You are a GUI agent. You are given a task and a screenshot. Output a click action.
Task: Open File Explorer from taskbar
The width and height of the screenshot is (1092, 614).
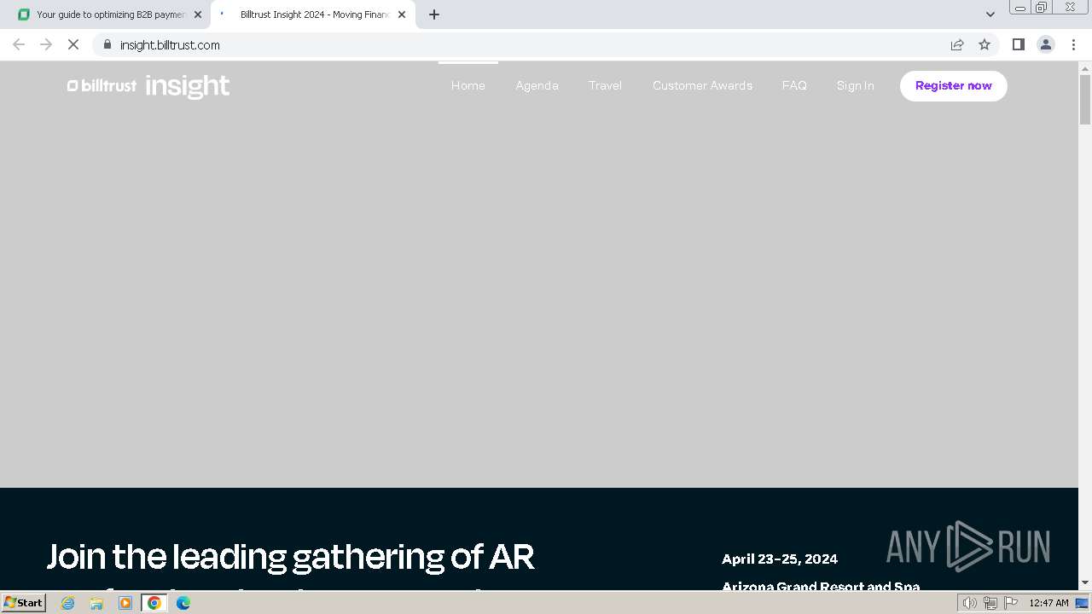(x=96, y=603)
